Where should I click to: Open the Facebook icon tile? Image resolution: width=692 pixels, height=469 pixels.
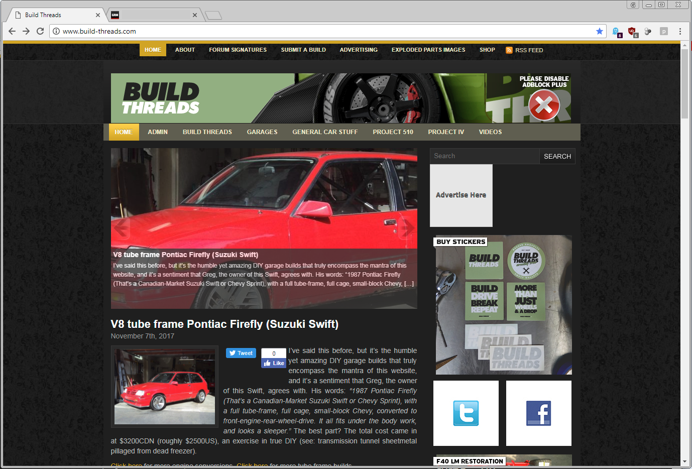pos(539,413)
